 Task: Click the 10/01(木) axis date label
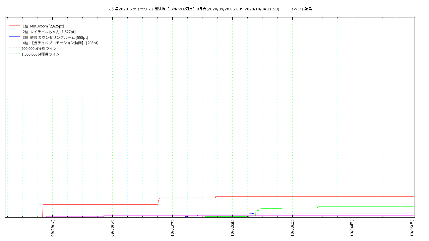point(172,228)
